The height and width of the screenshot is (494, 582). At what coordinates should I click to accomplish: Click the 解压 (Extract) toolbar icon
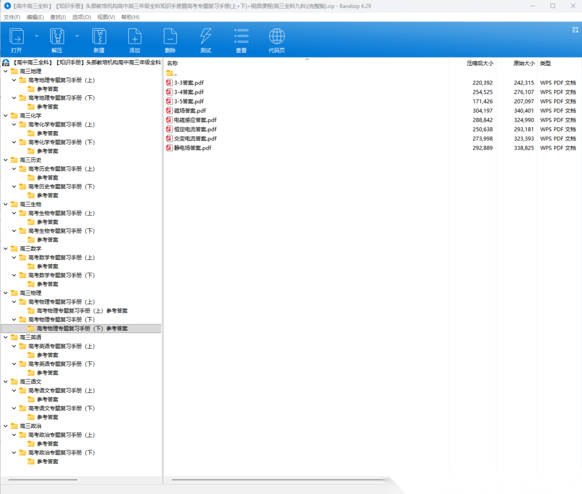click(57, 37)
